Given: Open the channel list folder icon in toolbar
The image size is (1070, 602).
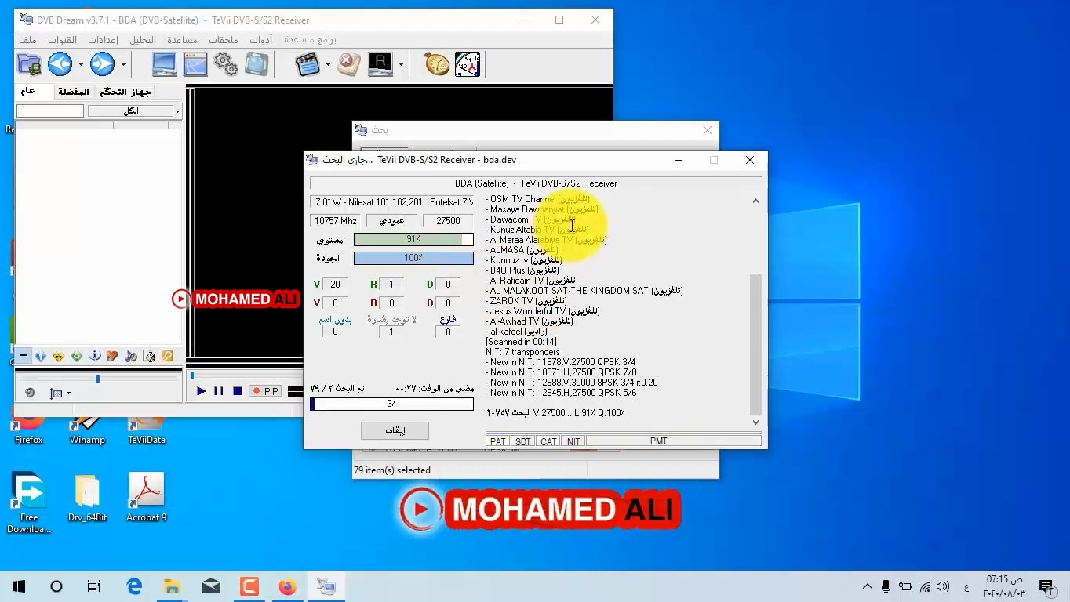Looking at the screenshot, I should [29, 64].
